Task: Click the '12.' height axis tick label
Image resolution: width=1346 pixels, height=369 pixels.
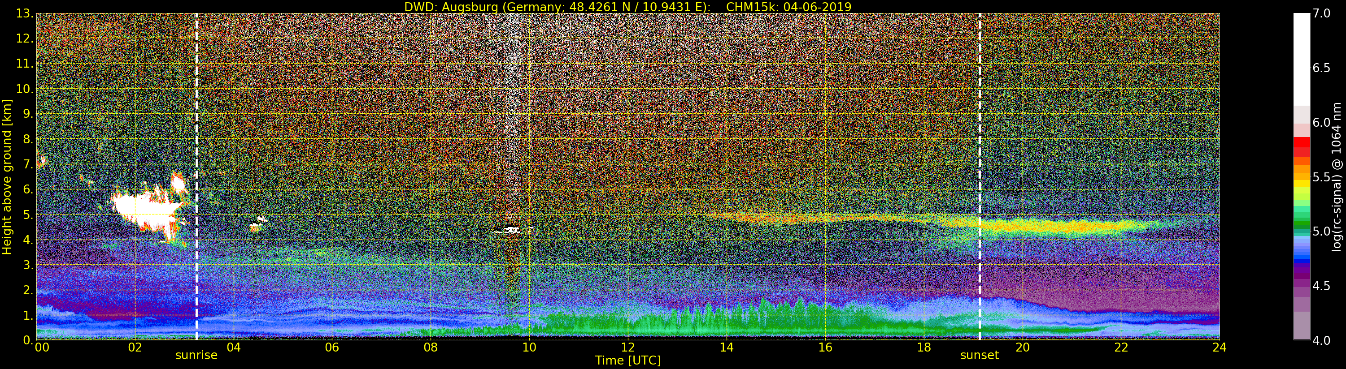Action: coord(25,39)
